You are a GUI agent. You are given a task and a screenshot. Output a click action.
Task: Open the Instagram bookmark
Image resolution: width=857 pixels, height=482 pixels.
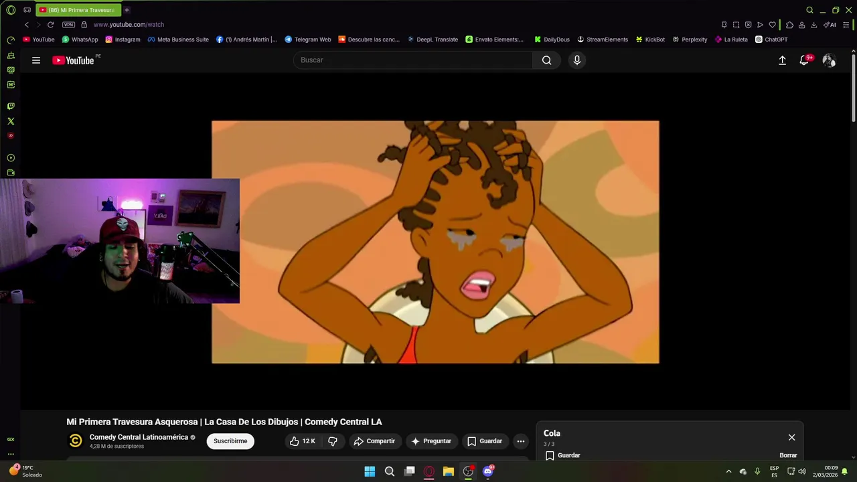tap(123, 39)
